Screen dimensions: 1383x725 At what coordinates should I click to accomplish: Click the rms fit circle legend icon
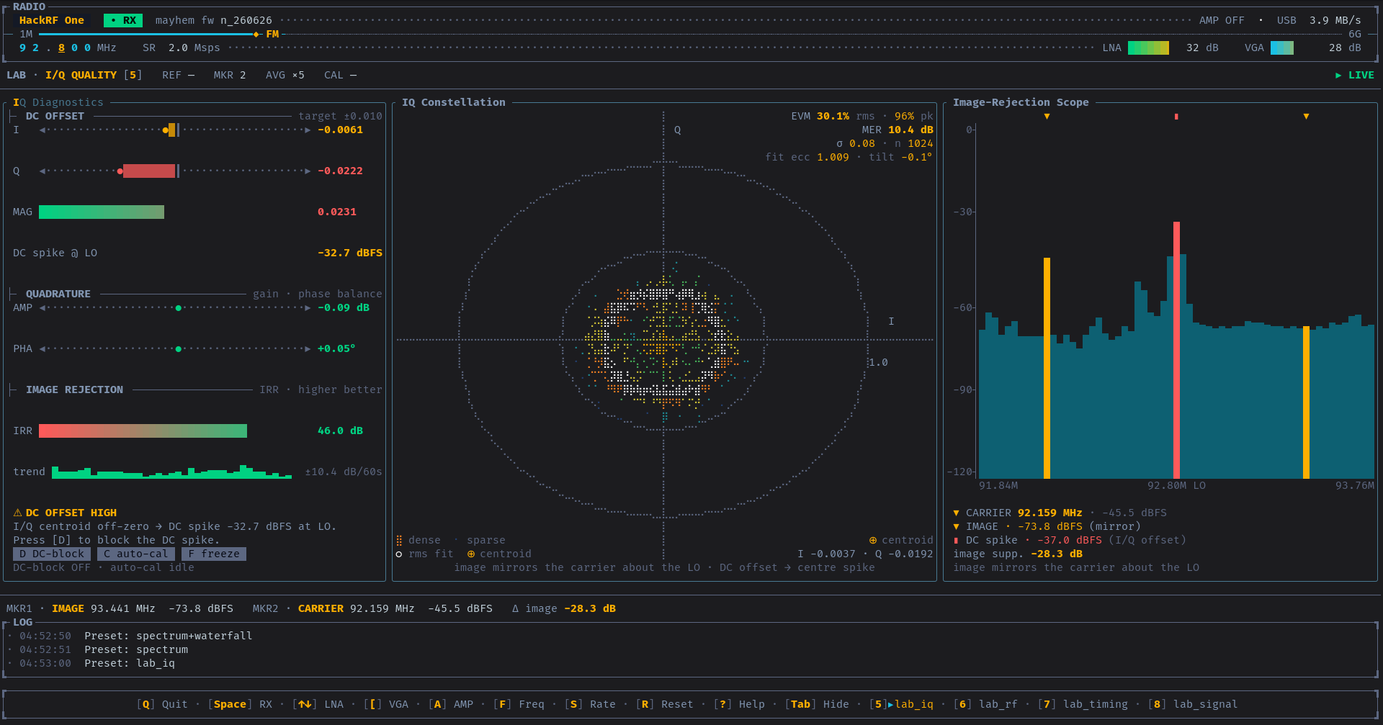tap(399, 554)
